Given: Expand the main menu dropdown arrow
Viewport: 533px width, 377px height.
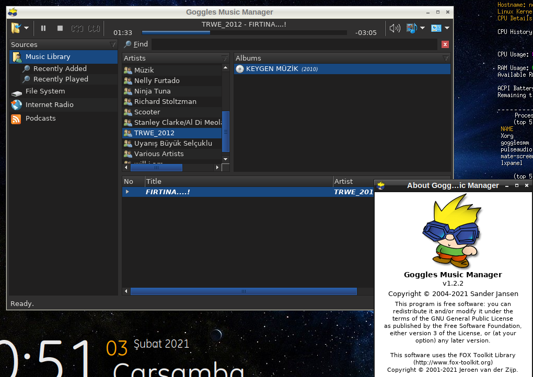Looking at the screenshot, I should (26, 28).
